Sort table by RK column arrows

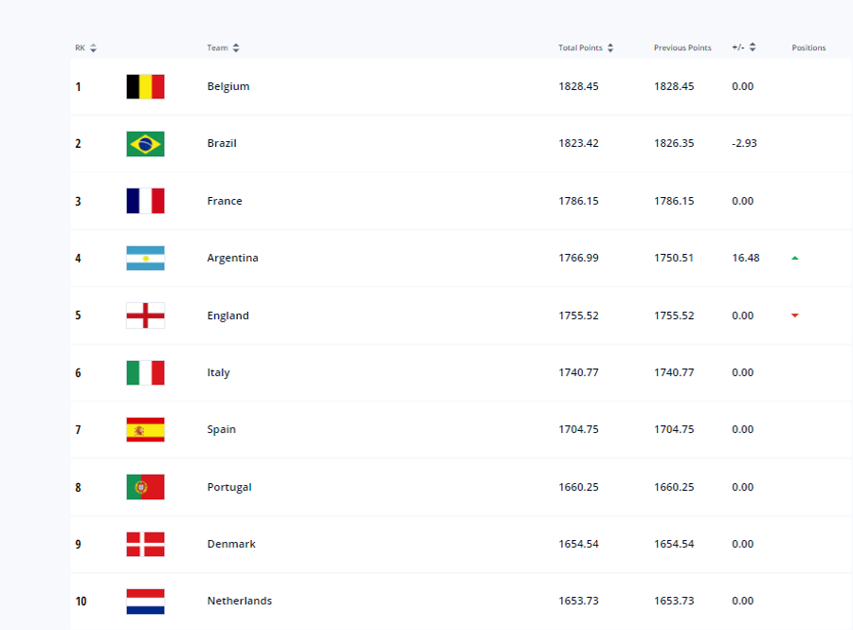tap(93, 47)
